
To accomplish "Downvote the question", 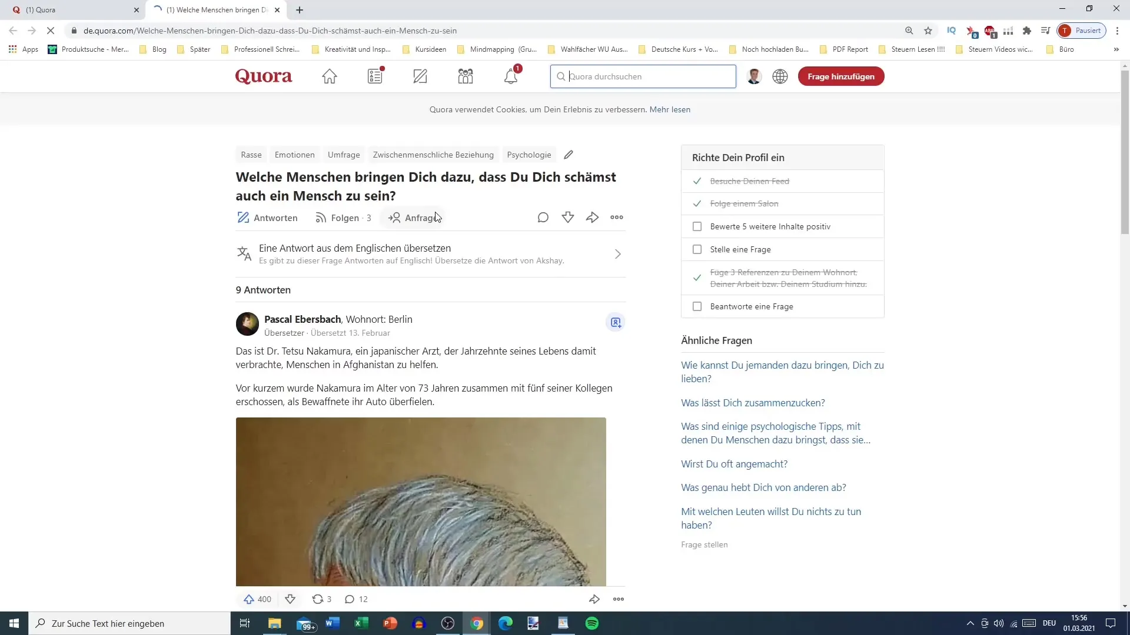I will 568,218.
